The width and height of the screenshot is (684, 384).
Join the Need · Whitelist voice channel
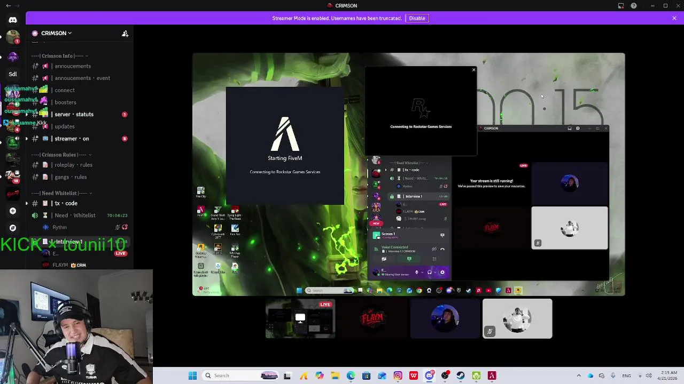point(80,215)
